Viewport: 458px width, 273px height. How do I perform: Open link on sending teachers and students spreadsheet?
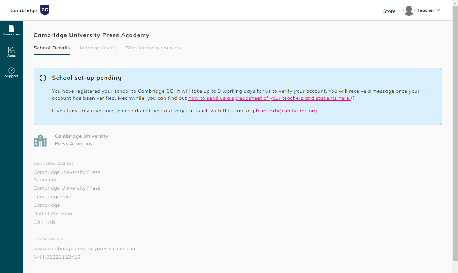[269, 98]
